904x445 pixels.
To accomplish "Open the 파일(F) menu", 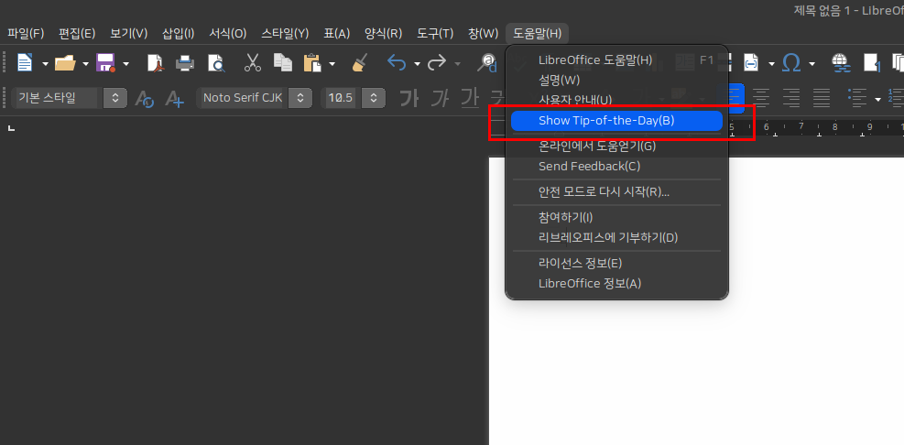I will coord(26,34).
